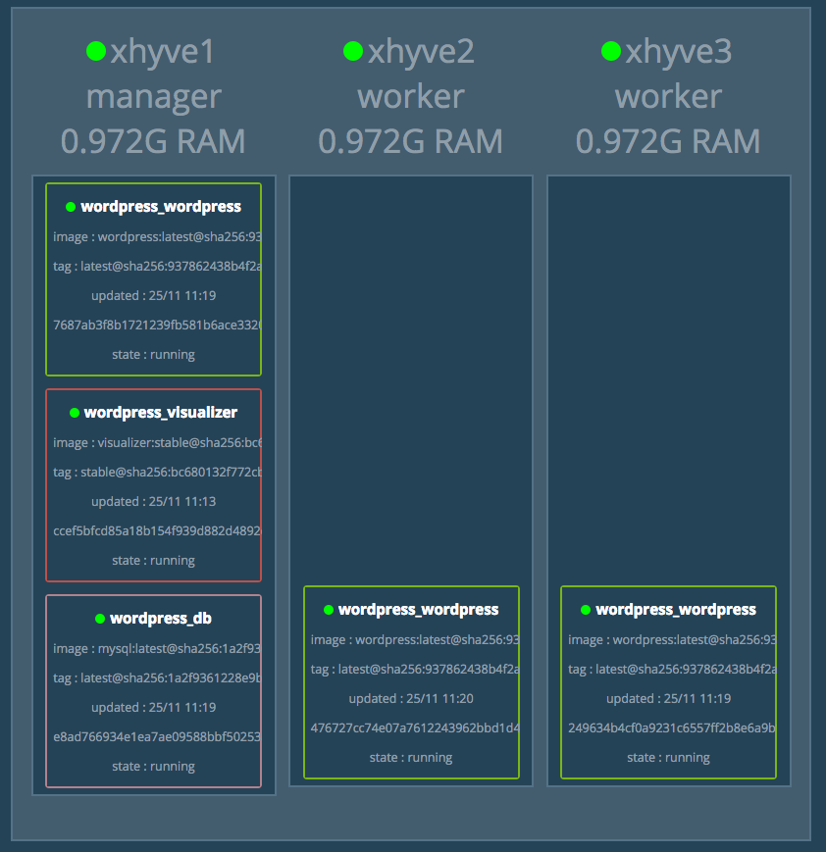
Task: Click the green status dot beside xhyve2
Action: pyautogui.click(x=353, y=51)
